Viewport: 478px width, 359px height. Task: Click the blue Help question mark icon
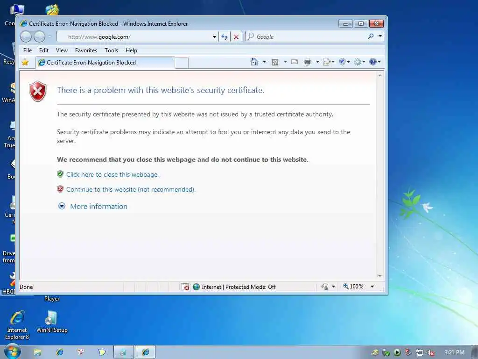(373, 62)
